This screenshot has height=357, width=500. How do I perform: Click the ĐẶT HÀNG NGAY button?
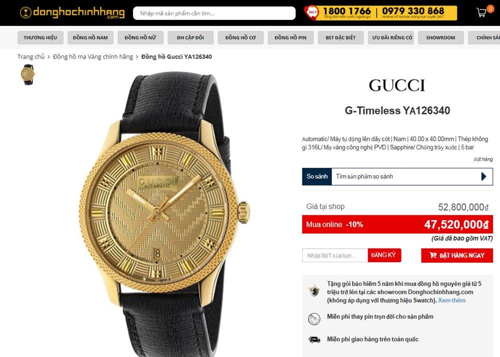point(457,256)
